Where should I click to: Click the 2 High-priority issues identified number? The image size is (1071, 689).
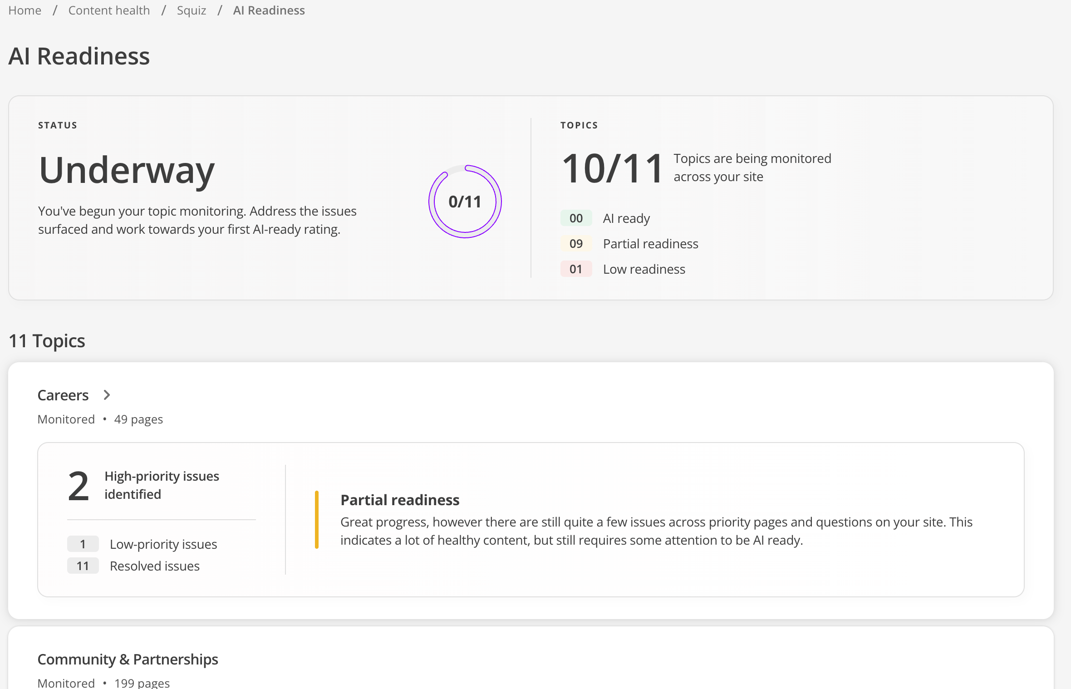click(79, 486)
